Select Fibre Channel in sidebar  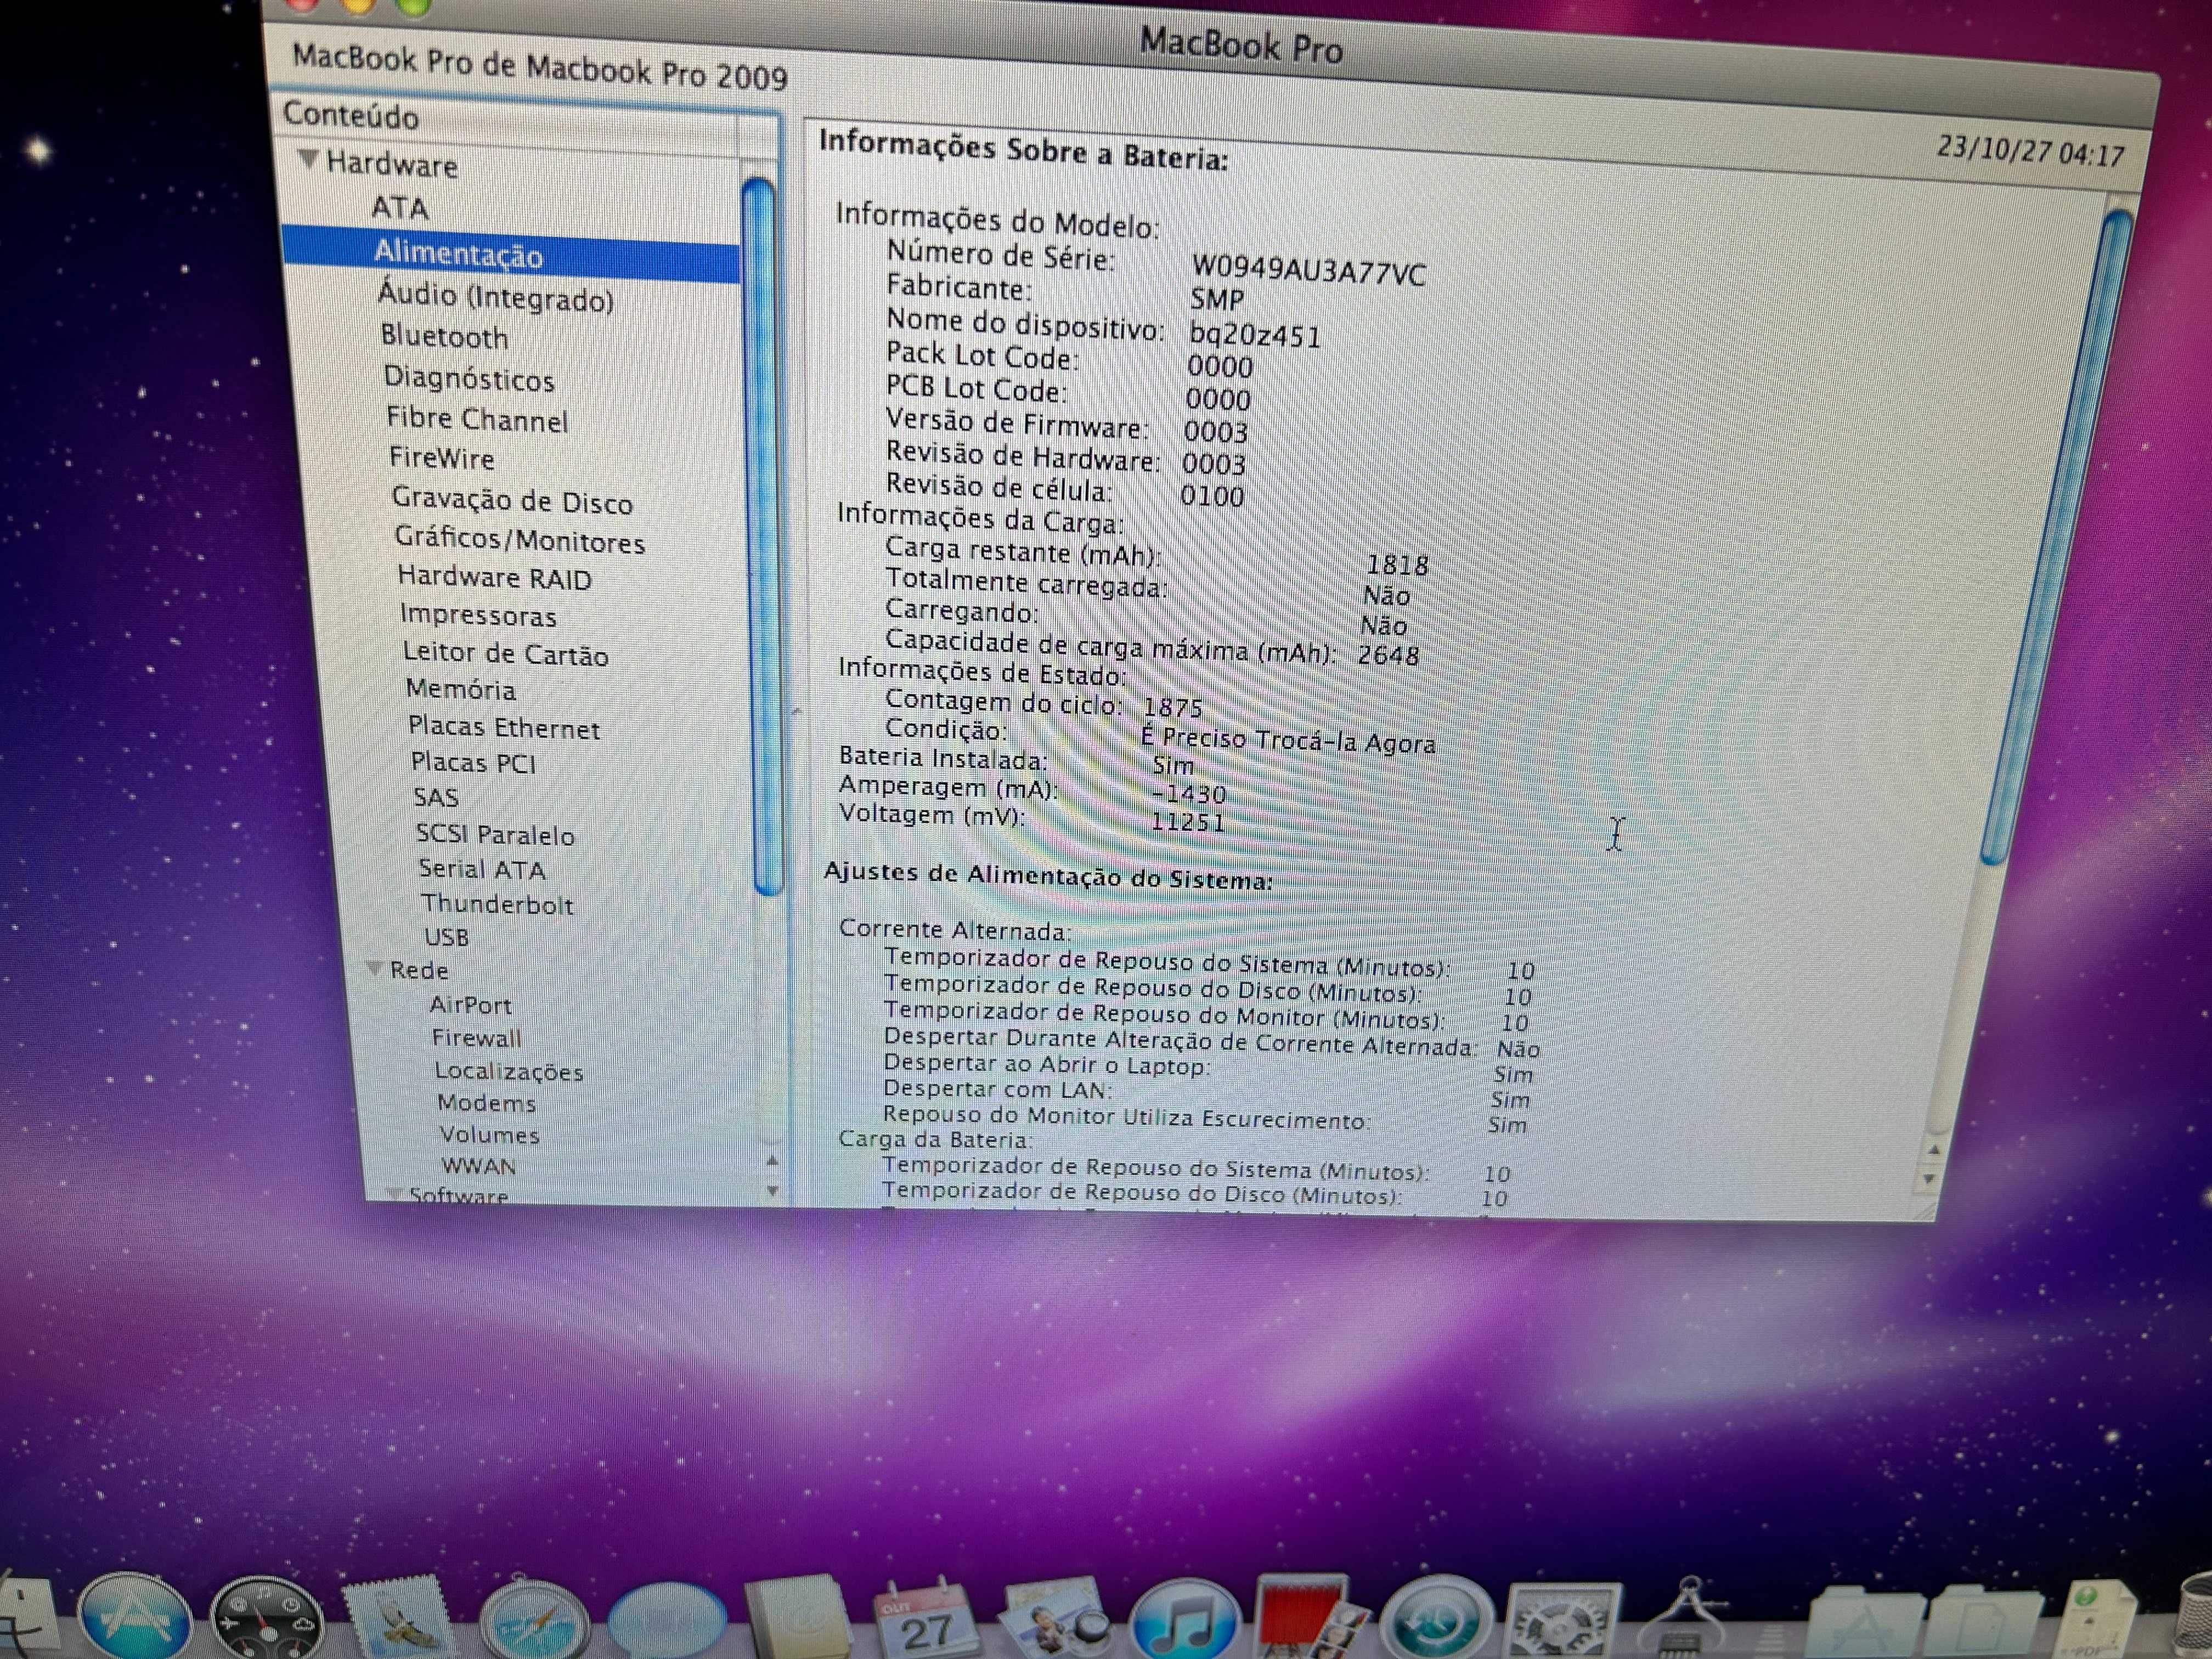click(477, 419)
